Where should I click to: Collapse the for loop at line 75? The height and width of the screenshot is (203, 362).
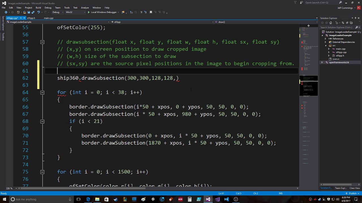click(x=42, y=172)
